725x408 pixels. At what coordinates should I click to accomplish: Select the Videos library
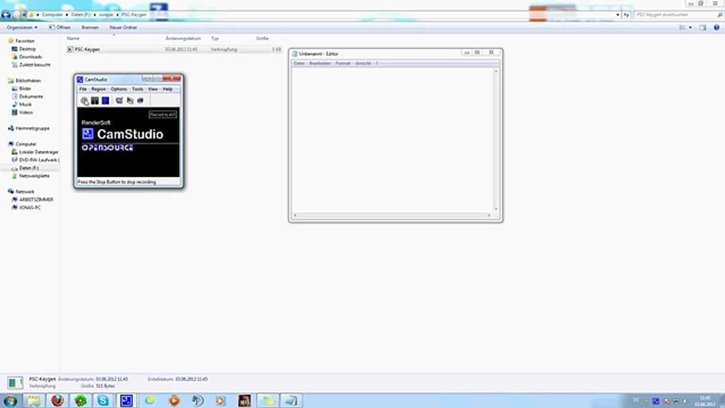pyautogui.click(x=22, y=112)
